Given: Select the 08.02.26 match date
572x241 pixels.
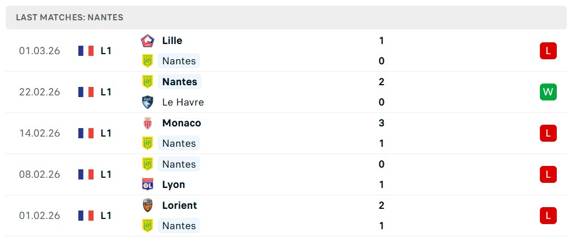Looking at the screenshot, I should pos(39,174).
